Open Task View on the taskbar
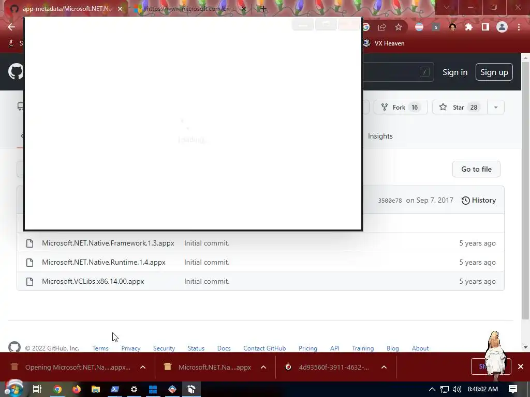 (37, 389)
